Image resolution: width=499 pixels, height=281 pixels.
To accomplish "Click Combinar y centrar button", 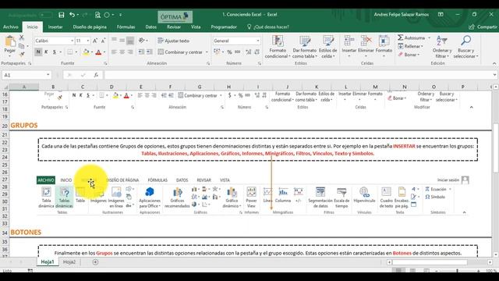I will 180,52.
